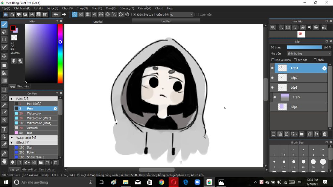Open the Điều chỉnh value dropdown
The width and height of the screenshot is (333, 187).
tap(181, 15)
